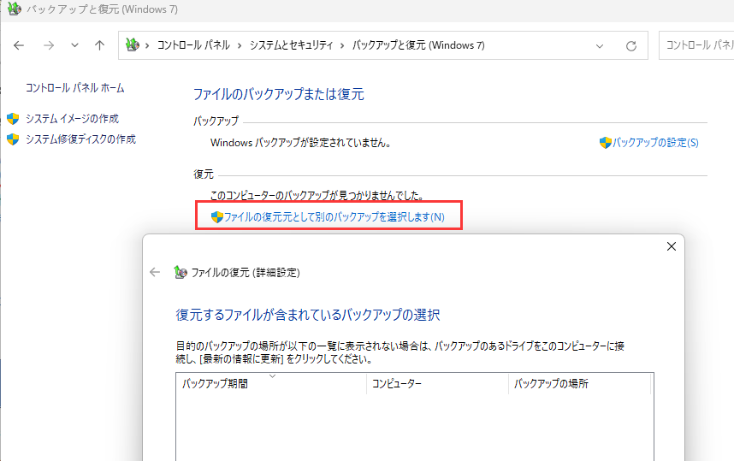
Task: Click the title bar app icon
Action: (x=15, y=9)
